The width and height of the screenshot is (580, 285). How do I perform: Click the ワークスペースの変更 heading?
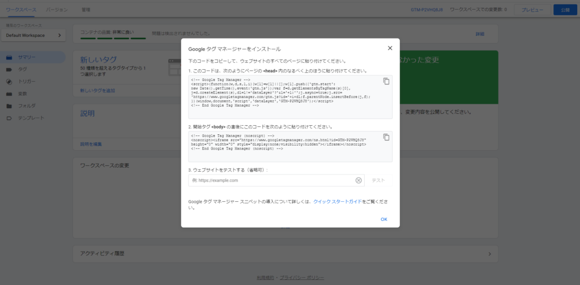pyautogui.click(x=105, y=165)
